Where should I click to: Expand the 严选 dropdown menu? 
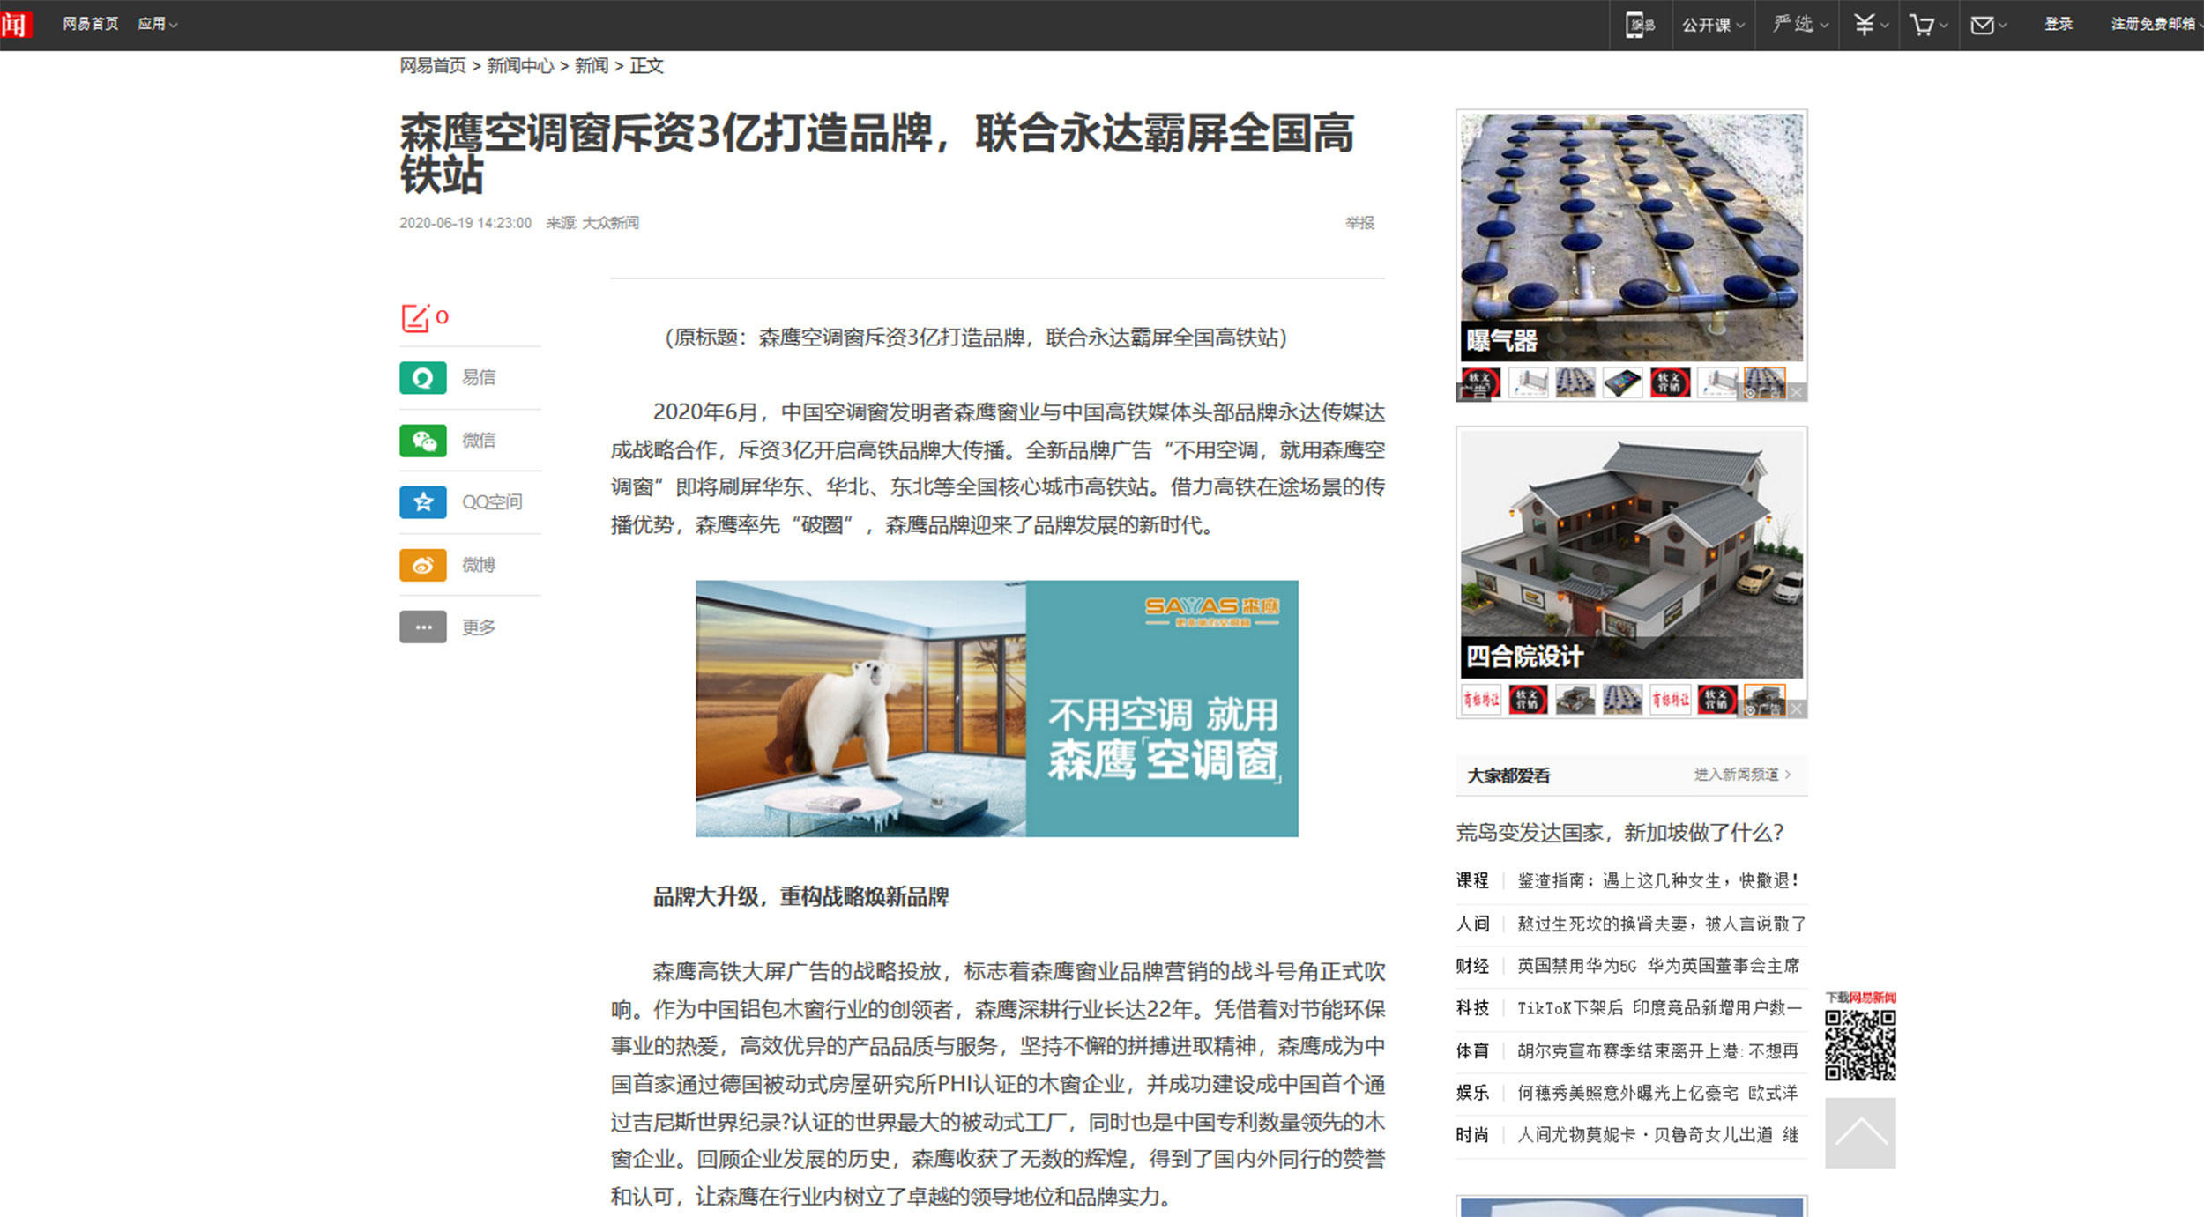click(1799, 25)
